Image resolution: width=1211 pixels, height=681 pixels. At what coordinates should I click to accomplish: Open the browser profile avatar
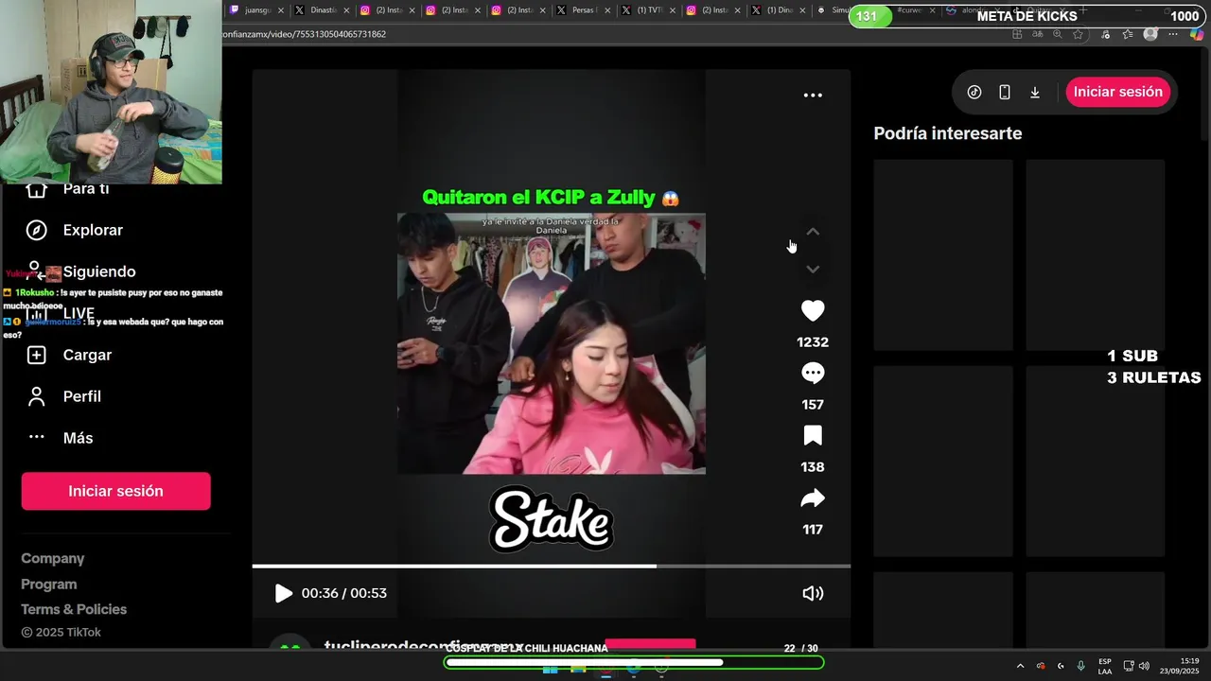[x=1150, y=34]
